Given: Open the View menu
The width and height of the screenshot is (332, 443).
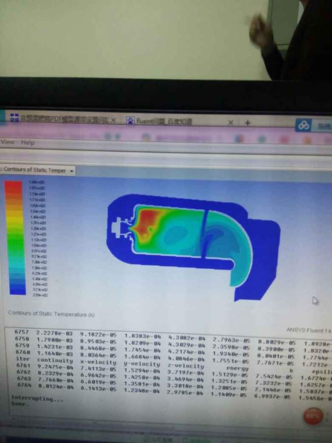Looking at the screenshot, I should click(x=7, y=142).
